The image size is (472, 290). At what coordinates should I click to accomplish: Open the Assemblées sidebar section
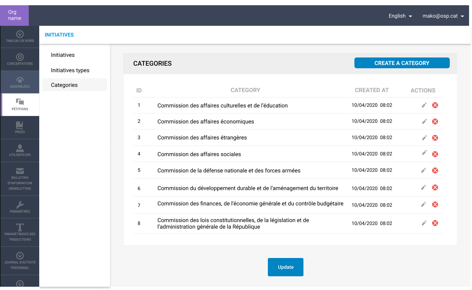coord(20,82)
